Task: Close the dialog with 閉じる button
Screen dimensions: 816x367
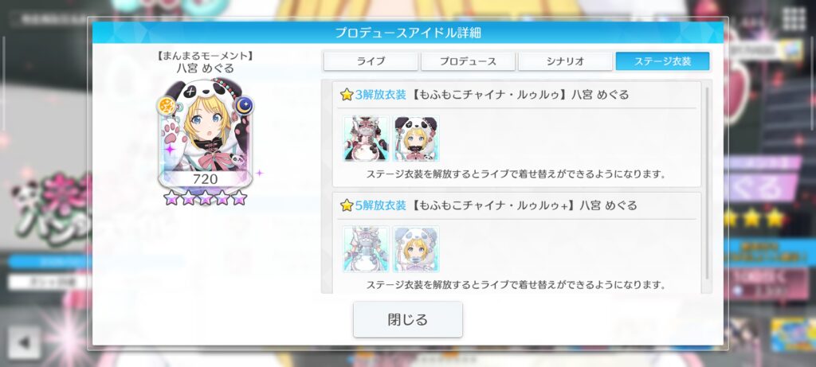Action: coord(407,319)
